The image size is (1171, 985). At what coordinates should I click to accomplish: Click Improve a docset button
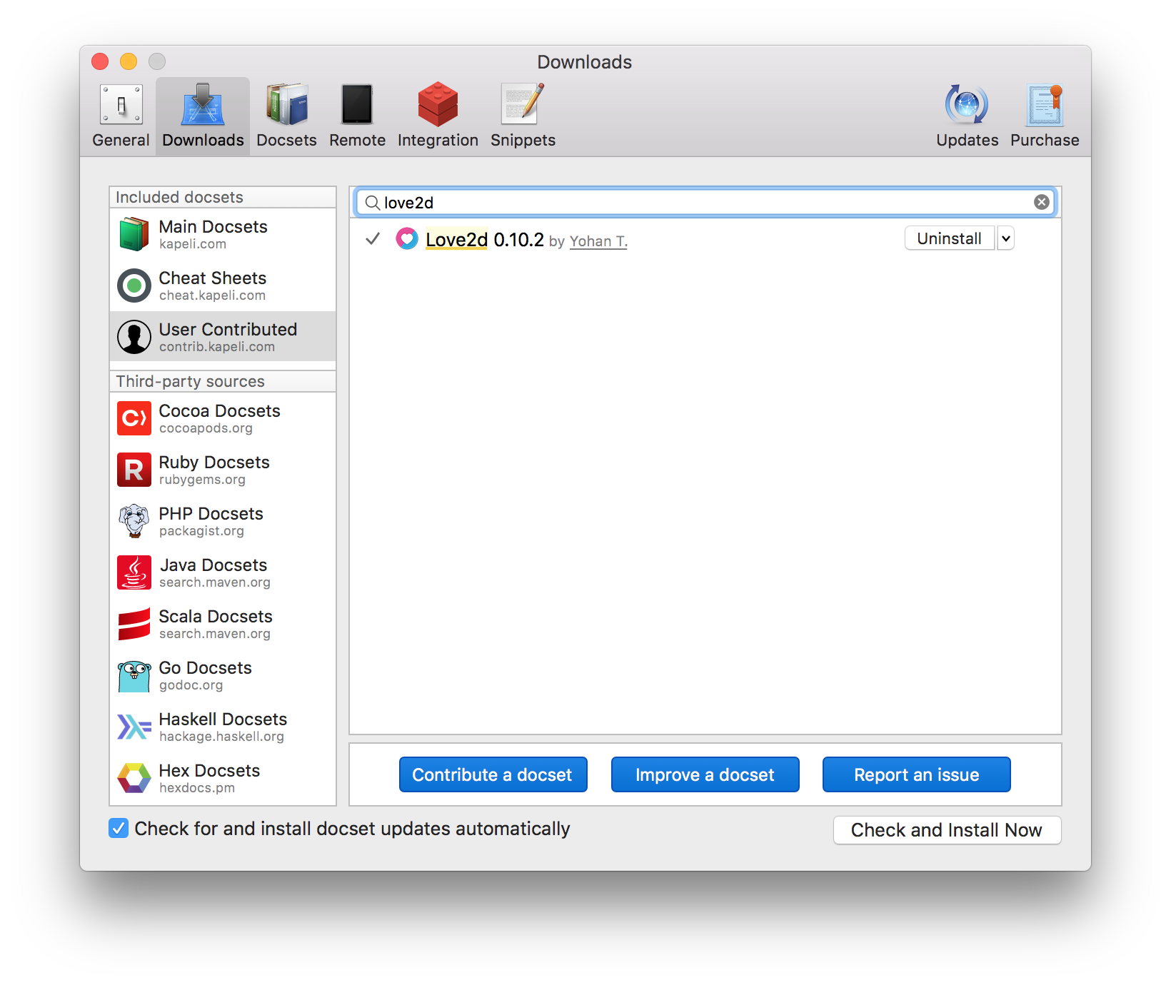[705, 774]
